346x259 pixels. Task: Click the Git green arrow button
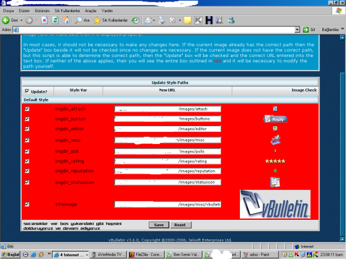[x=306, y=29]
